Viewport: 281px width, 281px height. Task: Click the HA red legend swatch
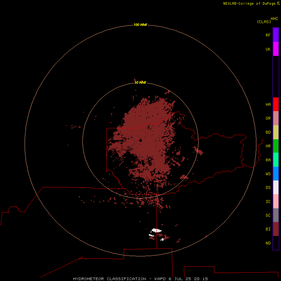point(276,104)
